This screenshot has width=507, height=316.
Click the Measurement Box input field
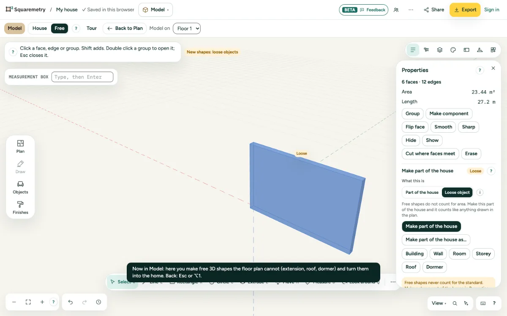pyautogui.click(x=82, y=77)
